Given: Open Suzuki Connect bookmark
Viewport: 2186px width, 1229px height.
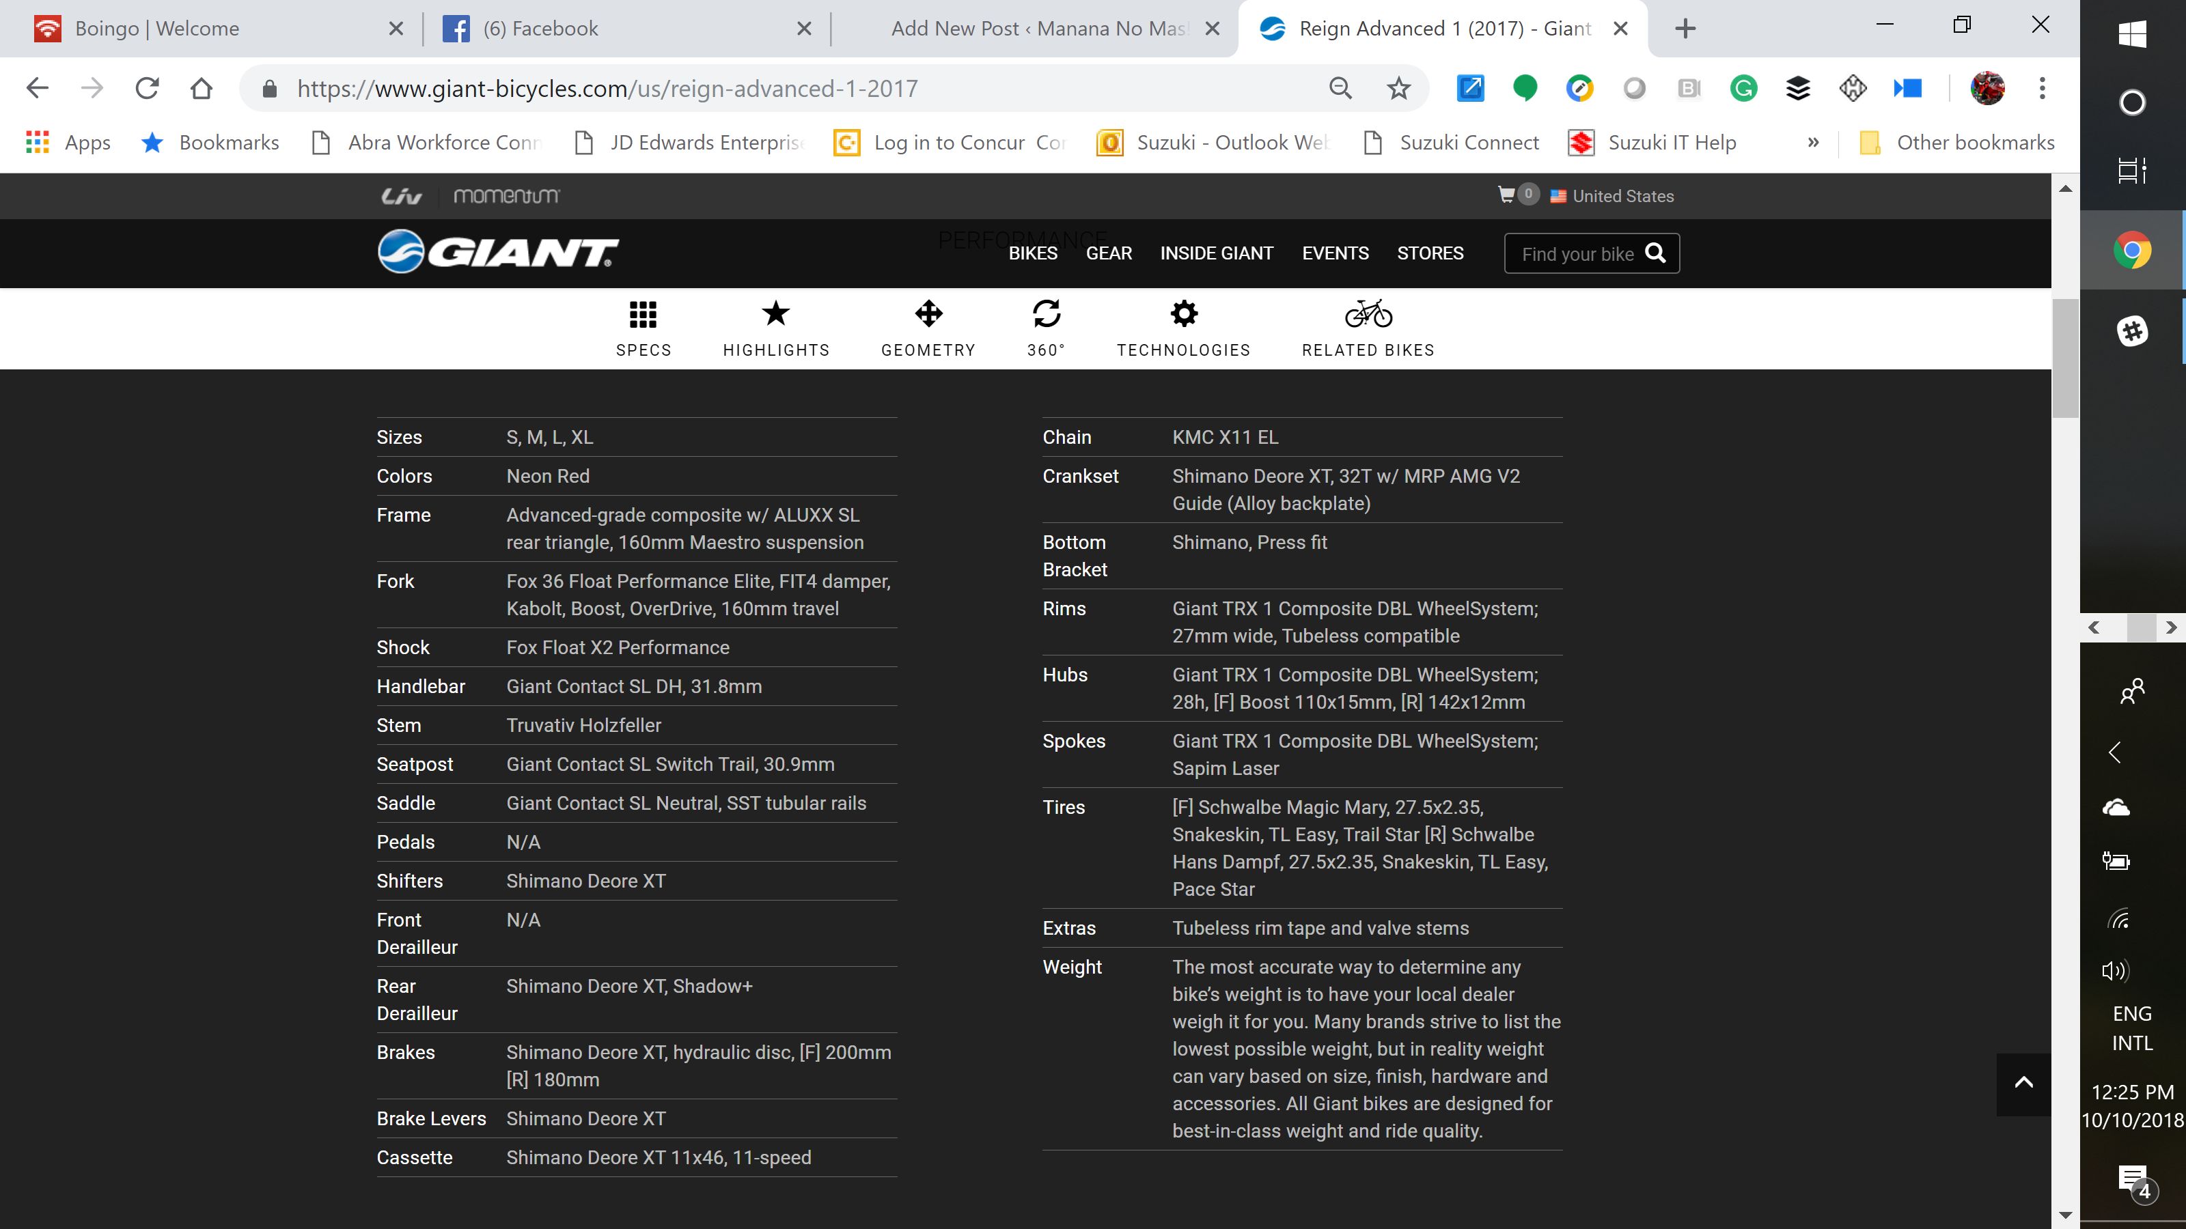Looking at the screenshot, I should 1451,143.
